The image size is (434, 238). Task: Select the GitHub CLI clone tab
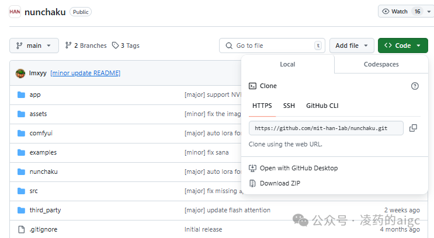point(322,106)
